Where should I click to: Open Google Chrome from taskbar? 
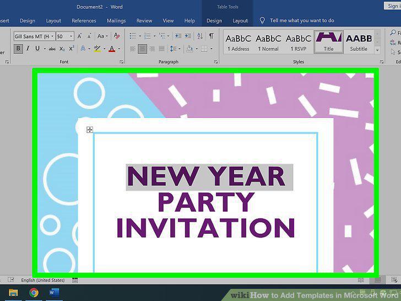[x=34, y=293]
